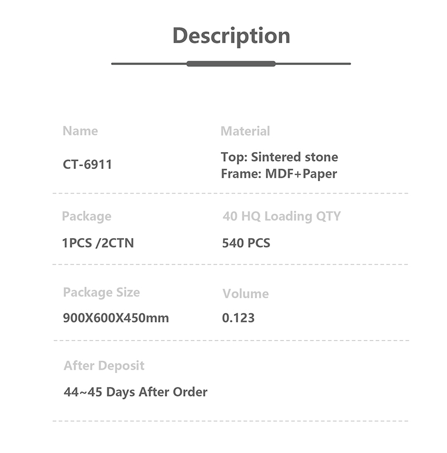Image resolution: width=447 pixels, height=453 pixels.
Task: Click the CT-6911 product name
Action: click(x=87, y=164)
